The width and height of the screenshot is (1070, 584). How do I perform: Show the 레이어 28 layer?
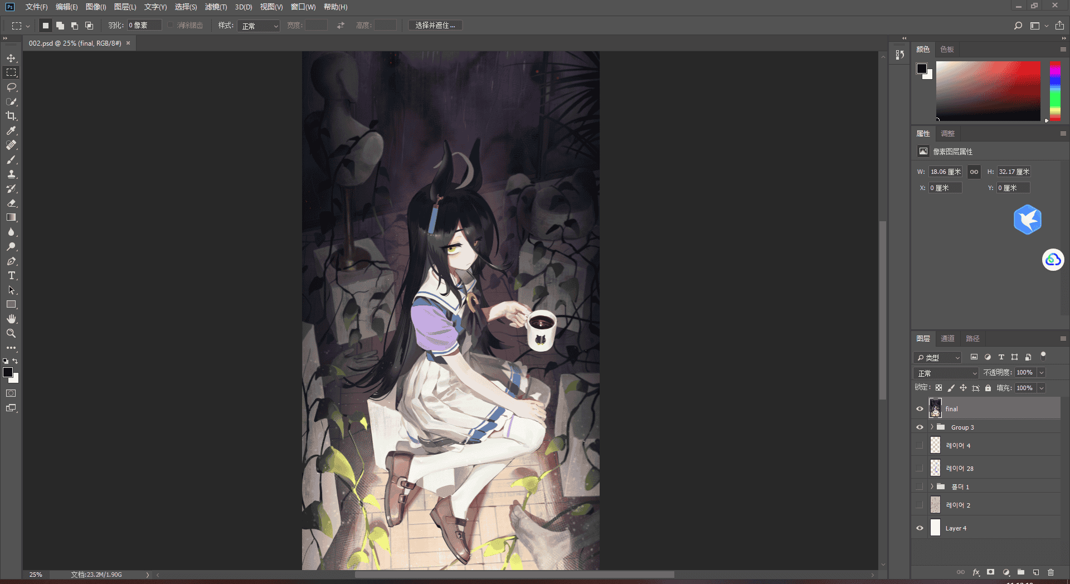click(x=920, y=468)
